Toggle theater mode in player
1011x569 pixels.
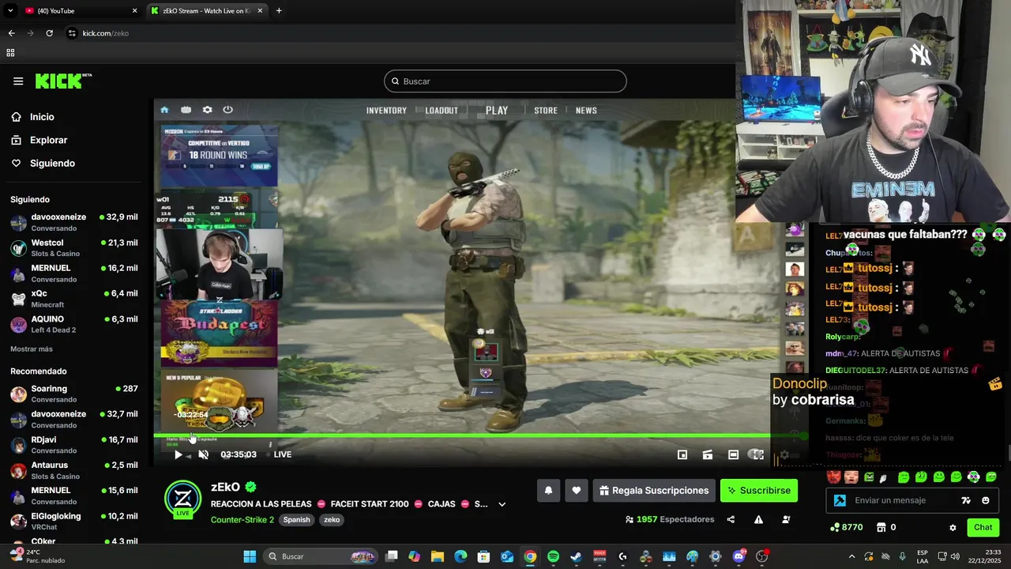pyautogui.click(x=733, y=454)
